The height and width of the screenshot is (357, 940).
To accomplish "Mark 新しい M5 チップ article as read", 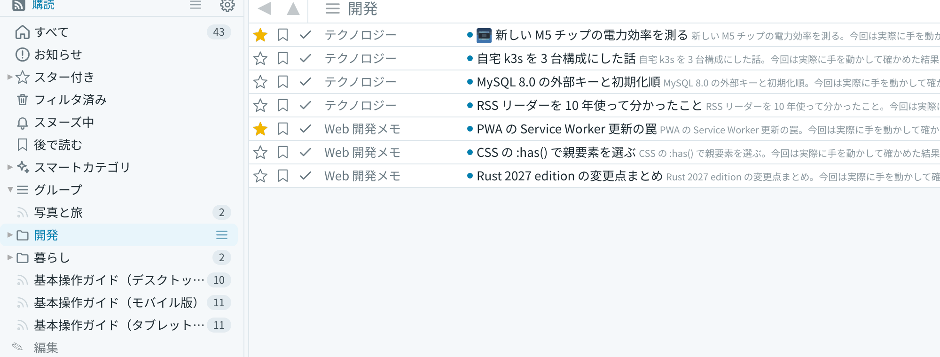I will [x=305, y=35].
